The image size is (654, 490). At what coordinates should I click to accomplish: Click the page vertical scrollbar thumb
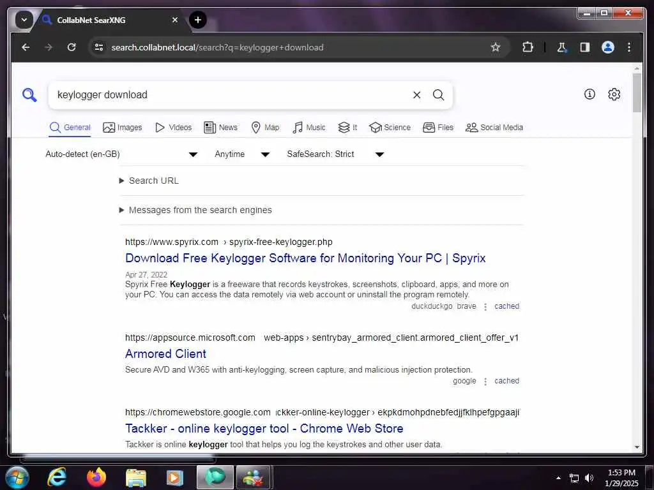637,93
